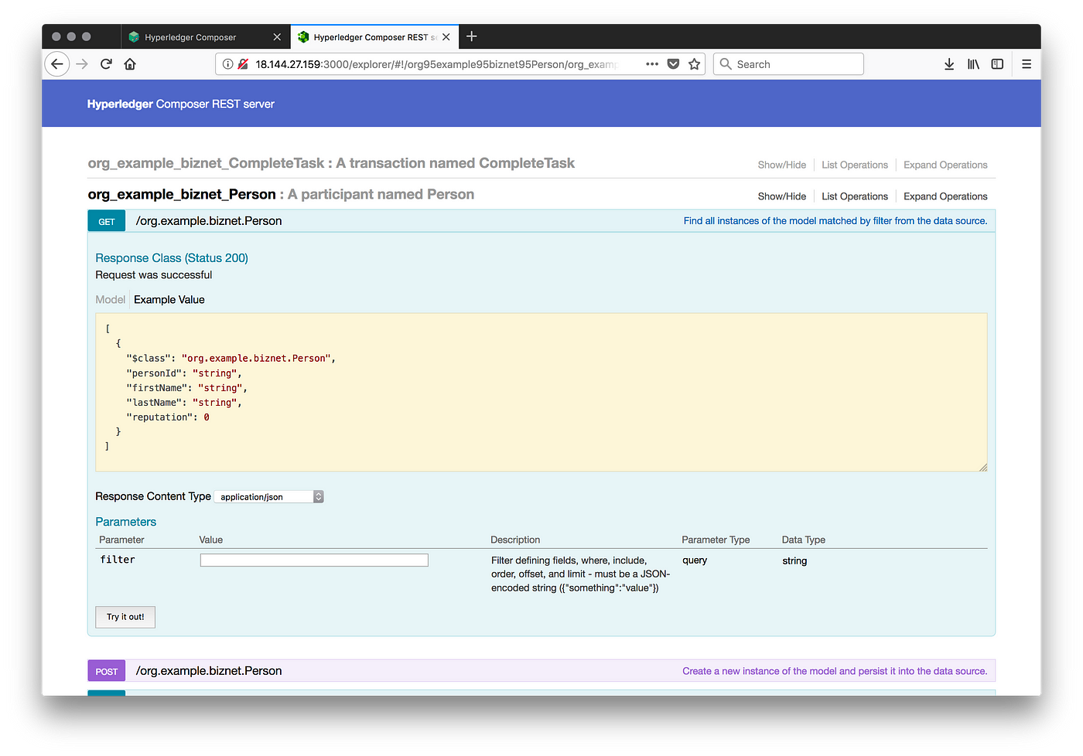The image size is (1083, 756).
Task: Click 'Find all instances of the model' description
Action: (835, 221)
